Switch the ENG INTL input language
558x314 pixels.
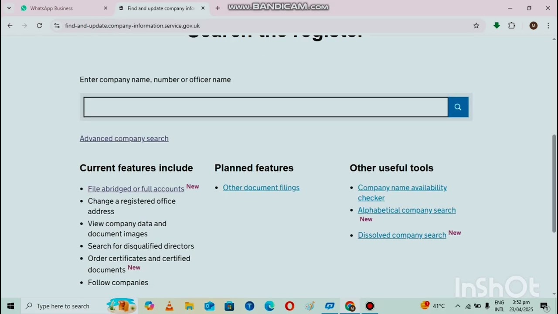(x=499, y=306)
